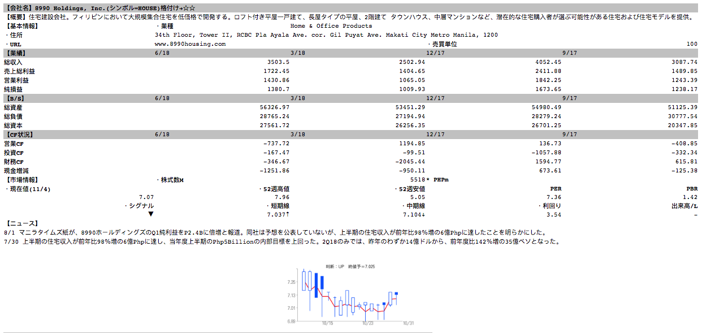The height and width of the screenshot is (333, 702).
Task: Select investing cash flow value -1057.88
Action: point(547,153)
